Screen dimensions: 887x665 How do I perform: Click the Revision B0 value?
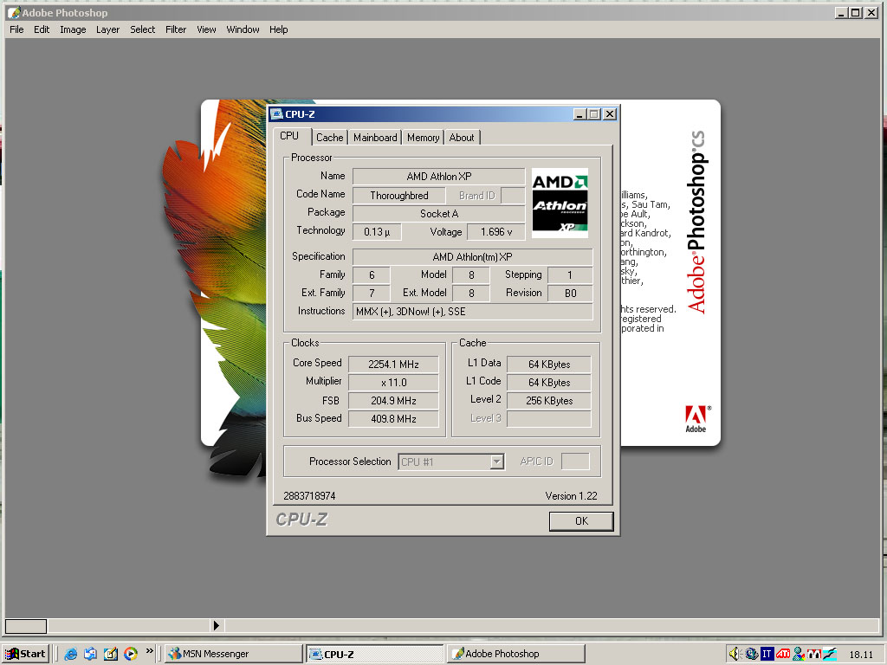pyautogui.click(x=570, y=293)
